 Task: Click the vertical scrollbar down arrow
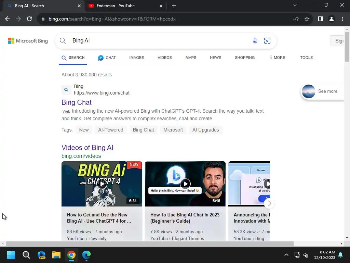point(347,238)
